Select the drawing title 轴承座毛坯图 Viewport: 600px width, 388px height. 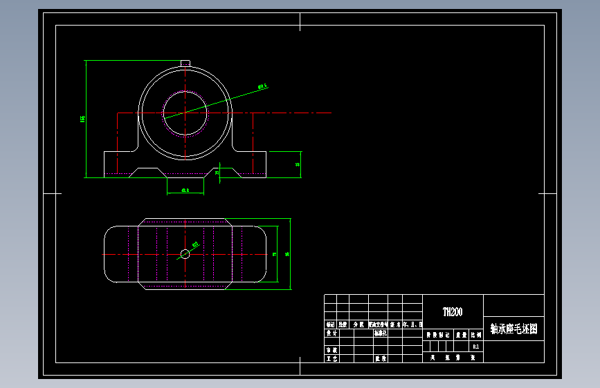[514, 329]
